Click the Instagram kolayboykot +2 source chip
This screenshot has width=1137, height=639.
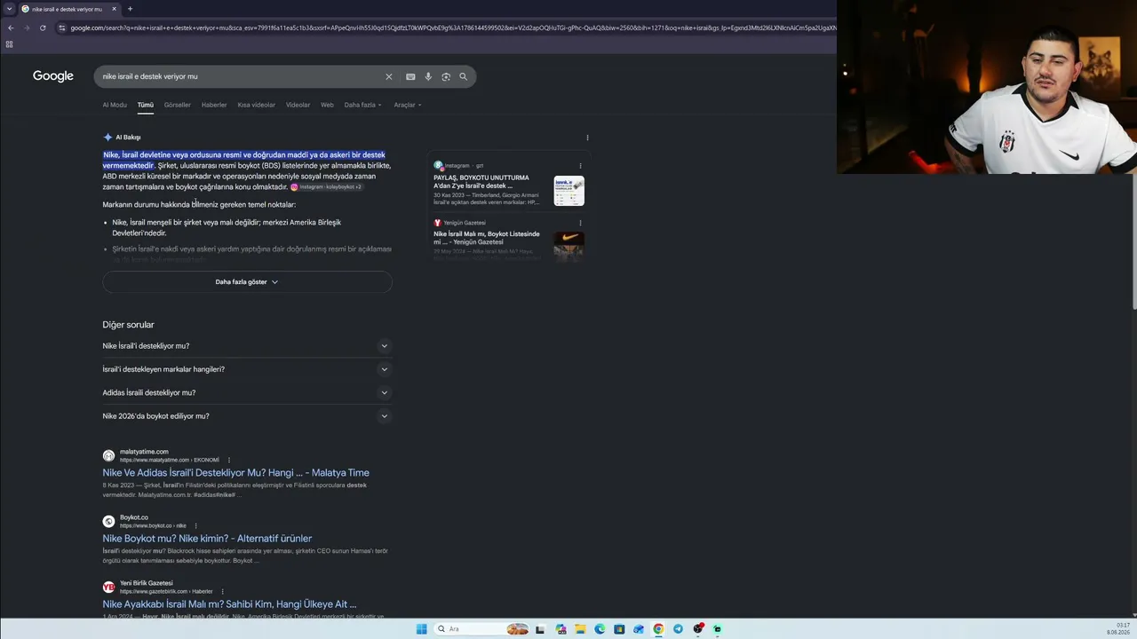tap(326, 187)
